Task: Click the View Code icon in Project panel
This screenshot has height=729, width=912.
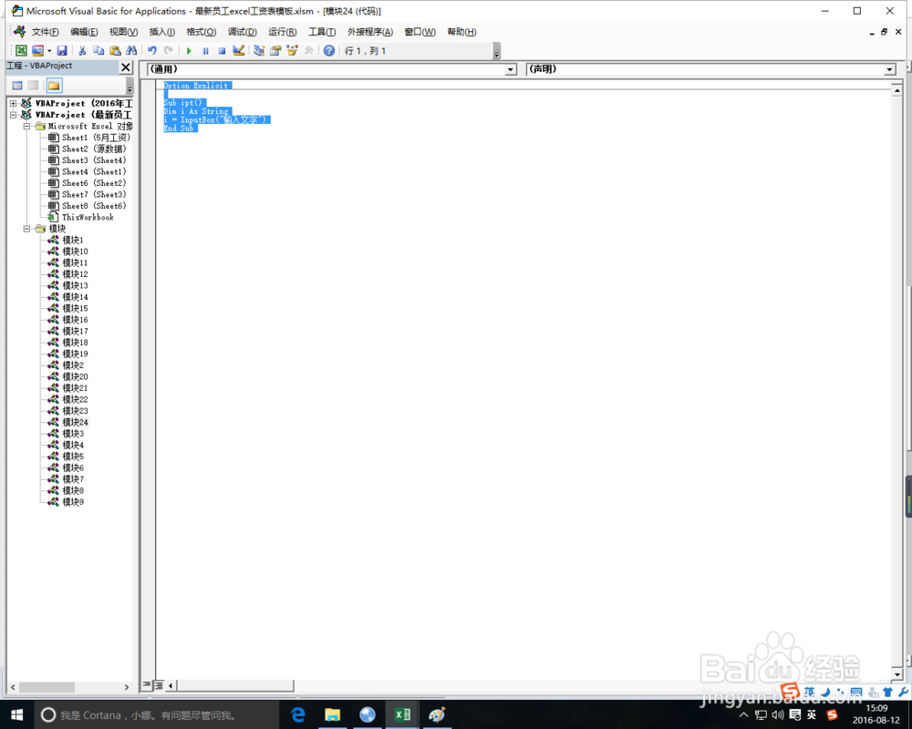Action: click(17, 86)
